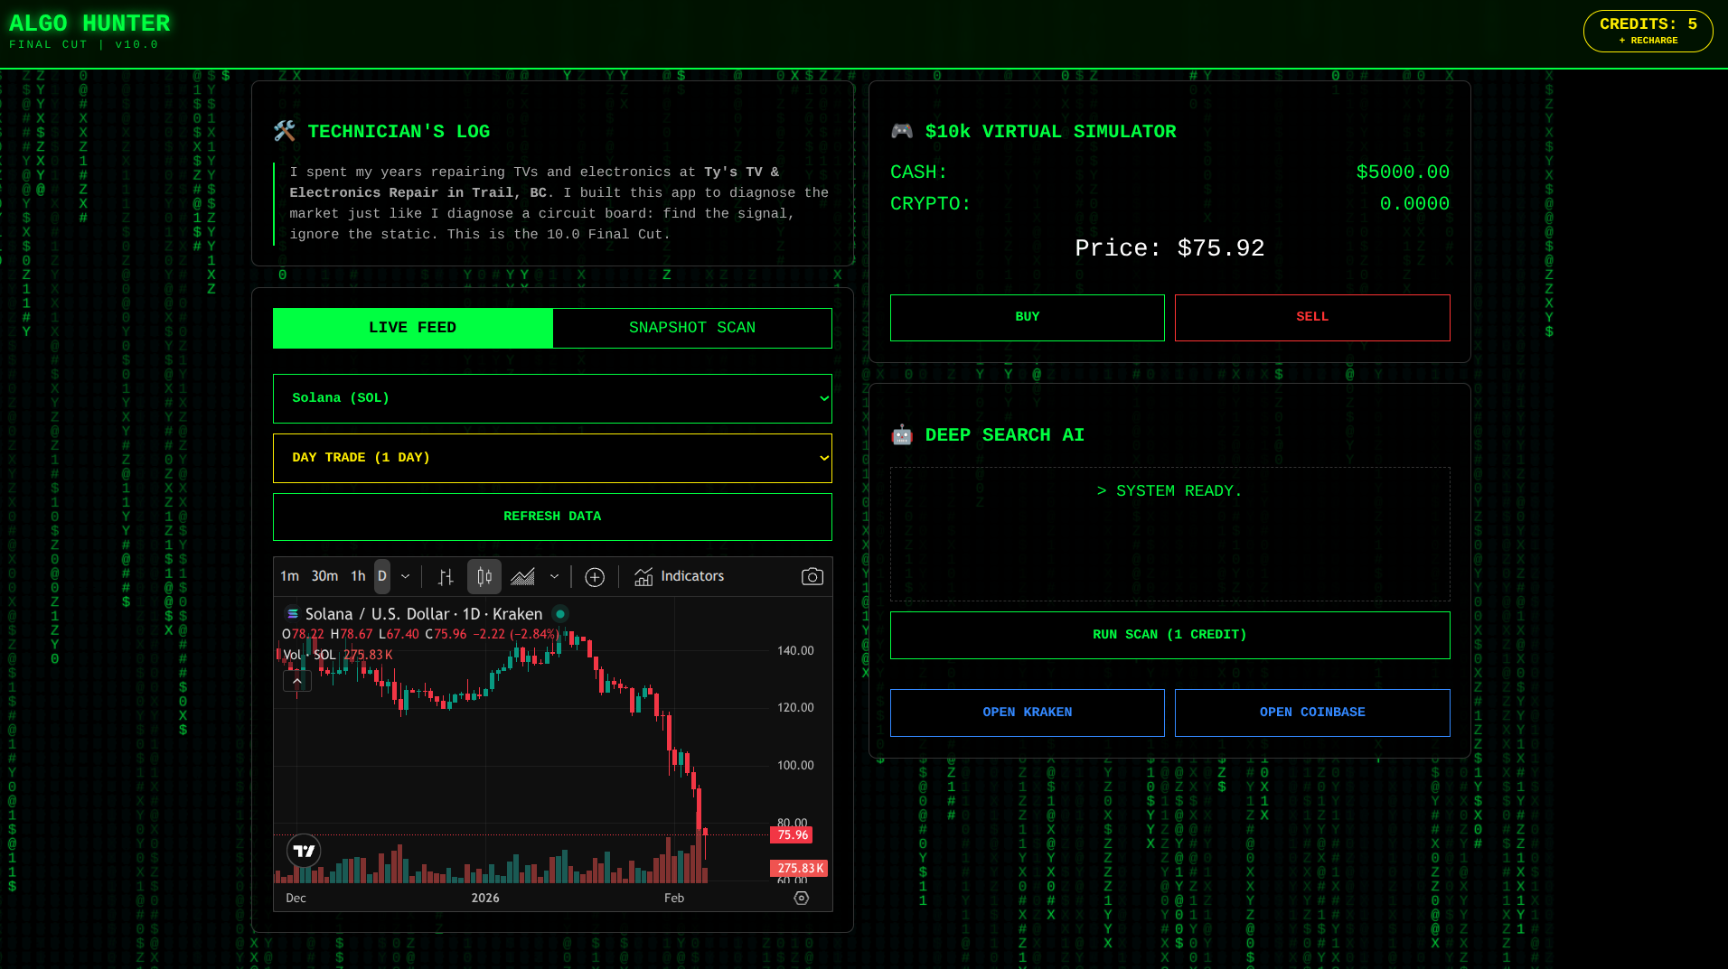Open the Indicators panel on the chart
This screenshot has height=969, width=1728.
pos(680,576)
